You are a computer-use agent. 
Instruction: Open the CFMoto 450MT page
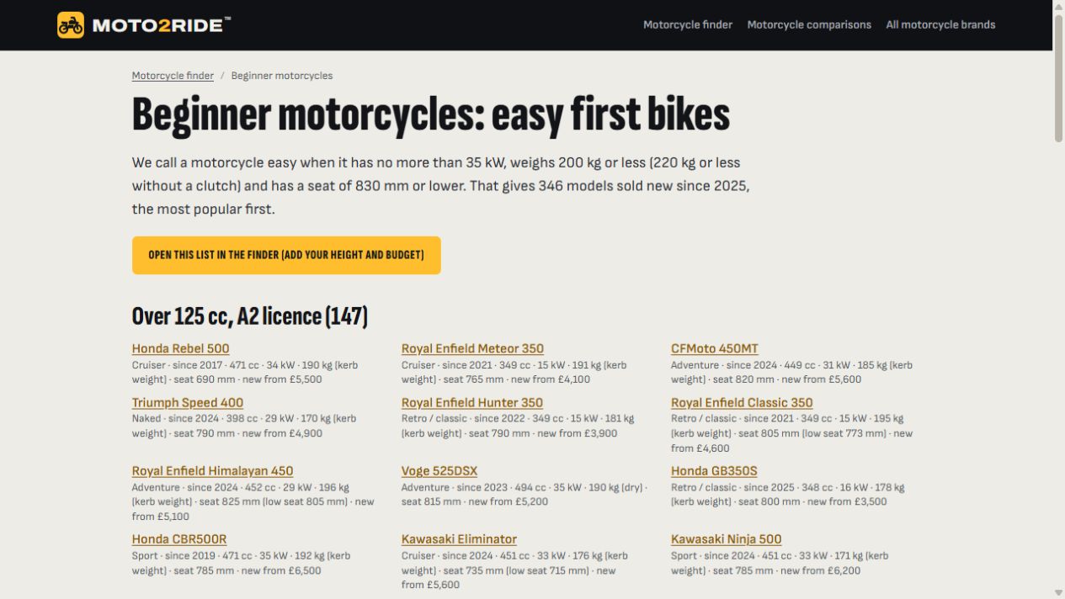pyautogui.click(x=715, y=348)
